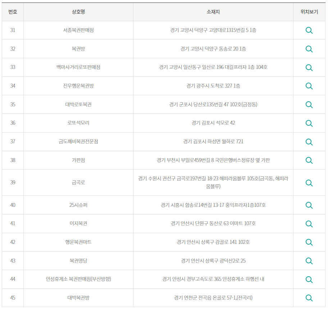Select store name 서종복권판매점
This screenshot has width=328, height=310.
coord(78,30)
